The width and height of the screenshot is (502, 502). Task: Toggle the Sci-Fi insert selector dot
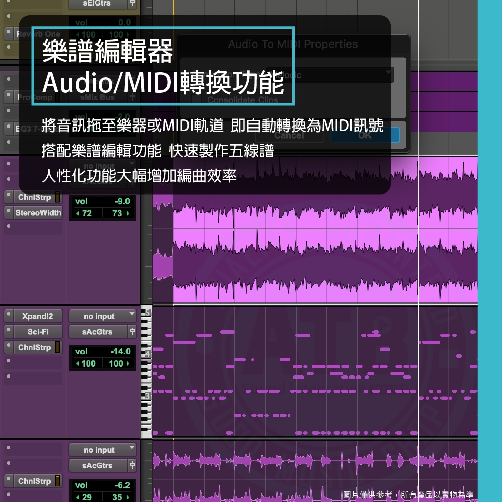pos(9,332)
